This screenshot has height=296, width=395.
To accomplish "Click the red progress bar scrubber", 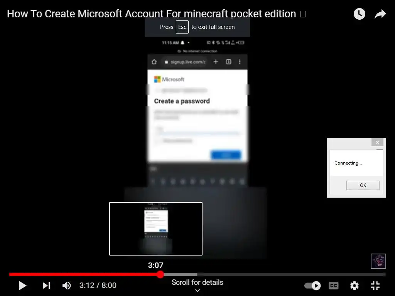I will tap(160, 274).
